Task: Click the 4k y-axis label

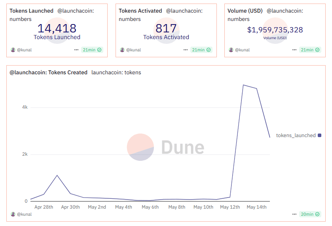Action: [25, 107]
